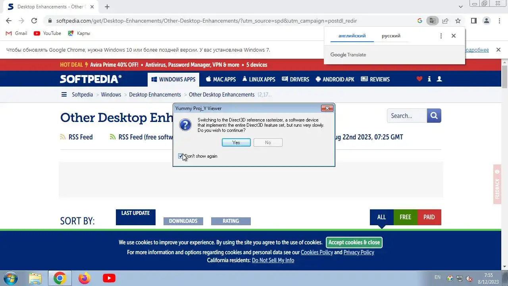Image resolution: width=508 pixels, height=286 pixels.
Task: Dismiss the Chrome update notification bar
Action: click(498, 50)
